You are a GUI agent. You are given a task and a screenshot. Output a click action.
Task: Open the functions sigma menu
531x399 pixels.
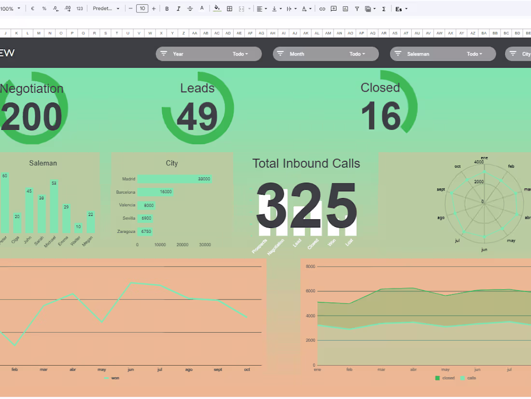[x=384, y=9]
